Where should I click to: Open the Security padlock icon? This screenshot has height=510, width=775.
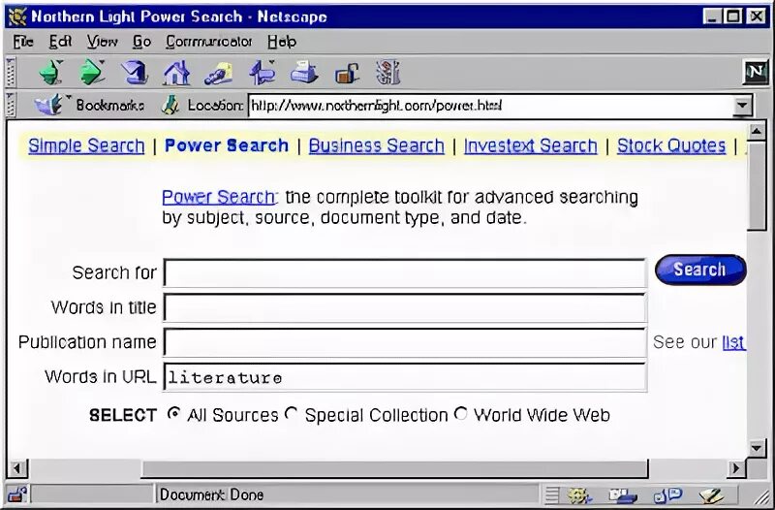pos(347,74)
